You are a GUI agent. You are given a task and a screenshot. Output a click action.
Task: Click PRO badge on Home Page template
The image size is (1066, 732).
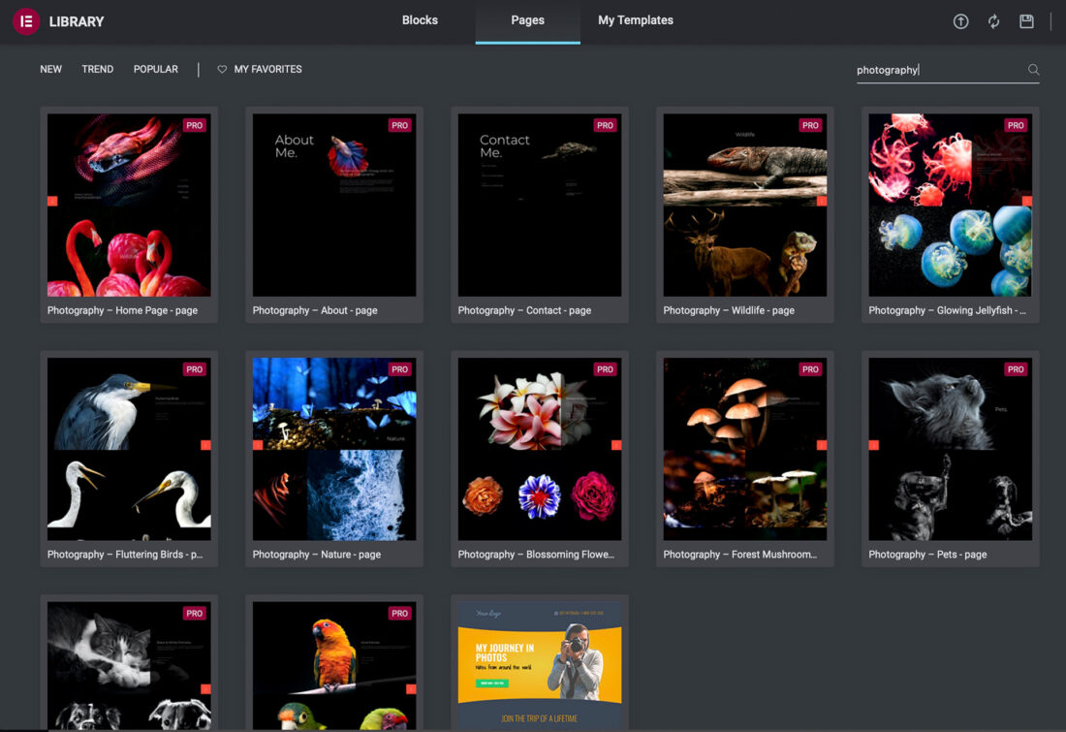195,125
